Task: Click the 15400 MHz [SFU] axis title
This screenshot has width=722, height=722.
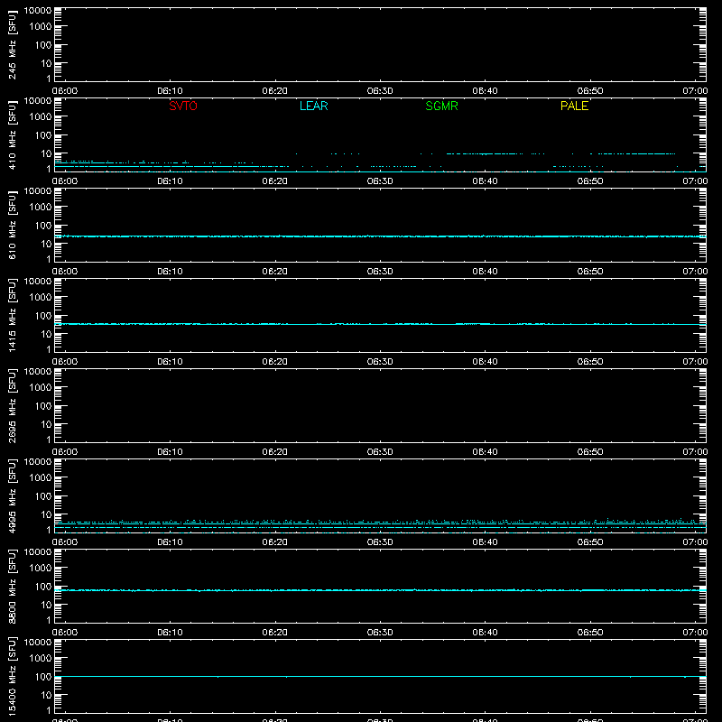Action: coord(13,675)
